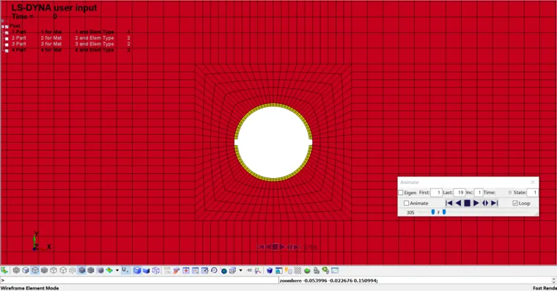Image resolution: width=557 pixels, height=291 pixels.
Task: Toggle visibility checkbox for 1 Part
Action: pos(7,32)
